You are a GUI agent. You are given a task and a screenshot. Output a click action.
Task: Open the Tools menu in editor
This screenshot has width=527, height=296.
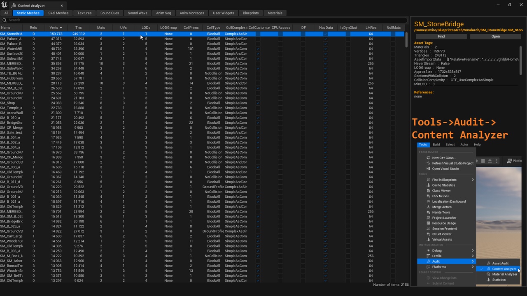click(x=423, y=145)
